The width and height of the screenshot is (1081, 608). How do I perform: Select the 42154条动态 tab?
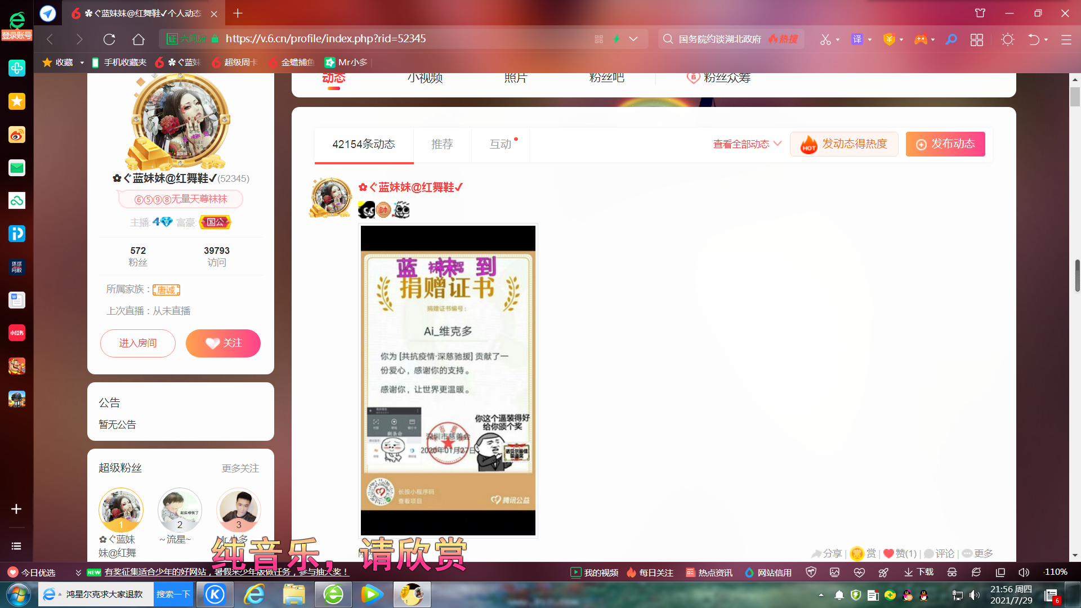click(x=364, y=145)
